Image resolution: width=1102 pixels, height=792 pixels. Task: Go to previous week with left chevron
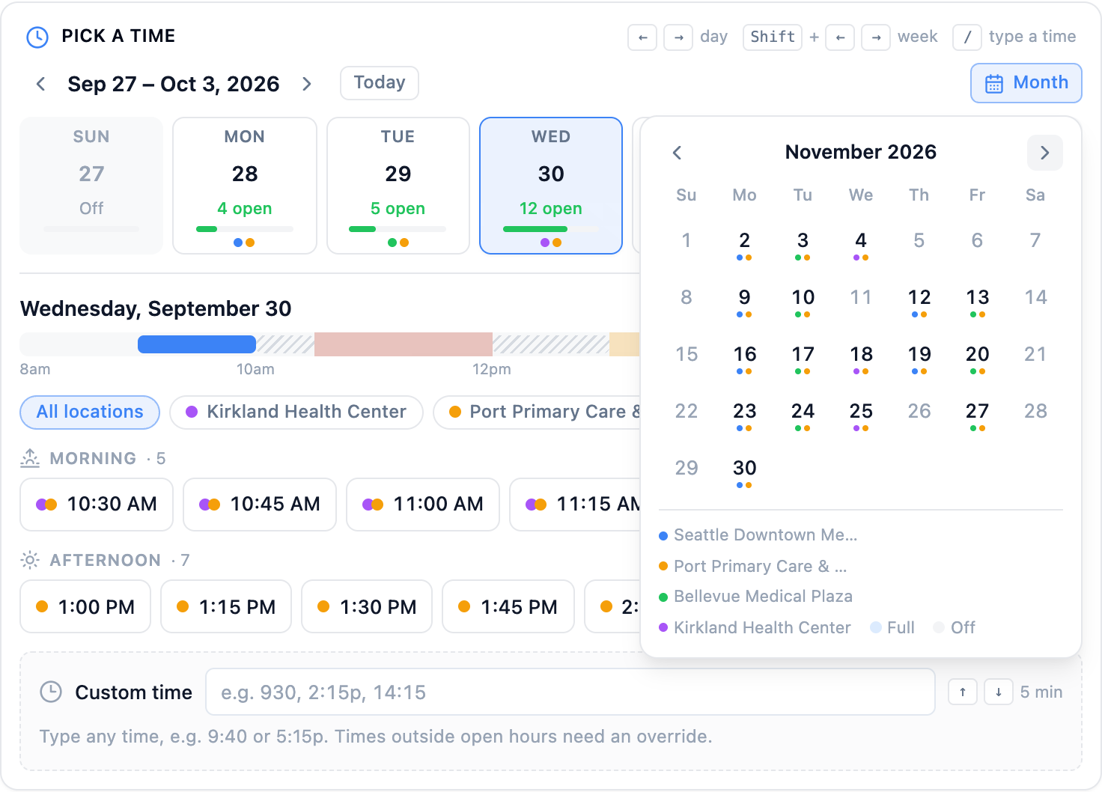(41, 84)
